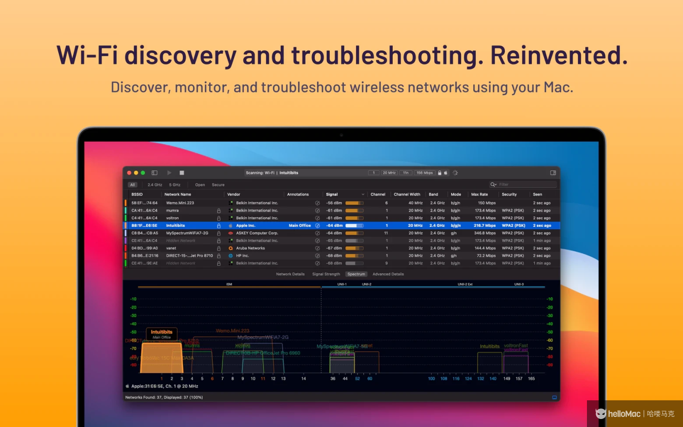Click the red color swatch of vanet row

click(x=126, y=248)
